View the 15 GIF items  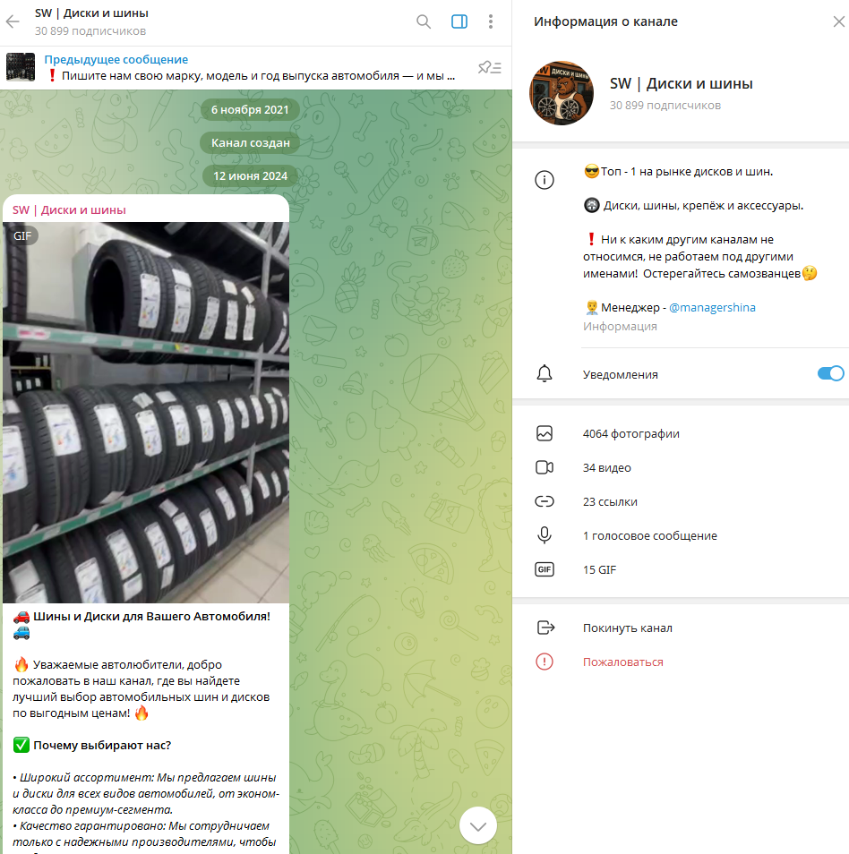click(x=599, y=570)
